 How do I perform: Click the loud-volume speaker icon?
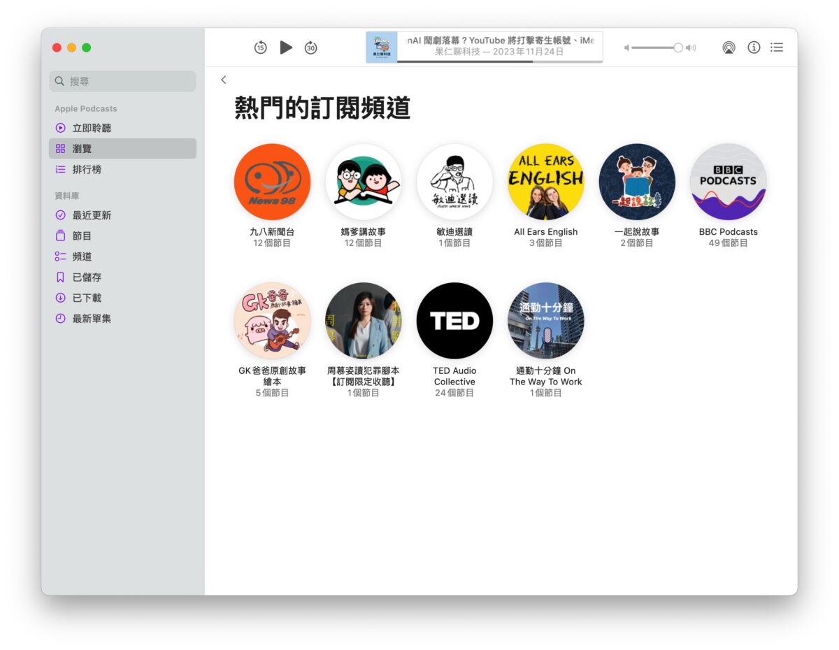(691, 48)
